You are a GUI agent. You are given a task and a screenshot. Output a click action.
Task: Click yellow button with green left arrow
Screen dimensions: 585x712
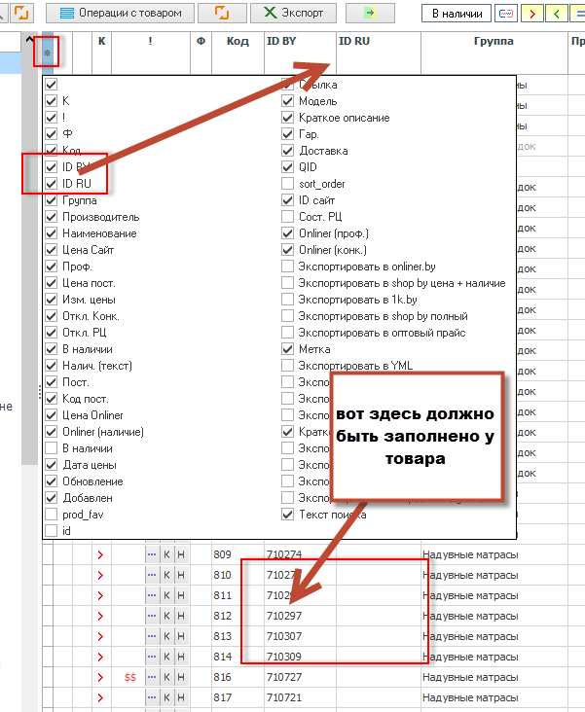point(557,14)
